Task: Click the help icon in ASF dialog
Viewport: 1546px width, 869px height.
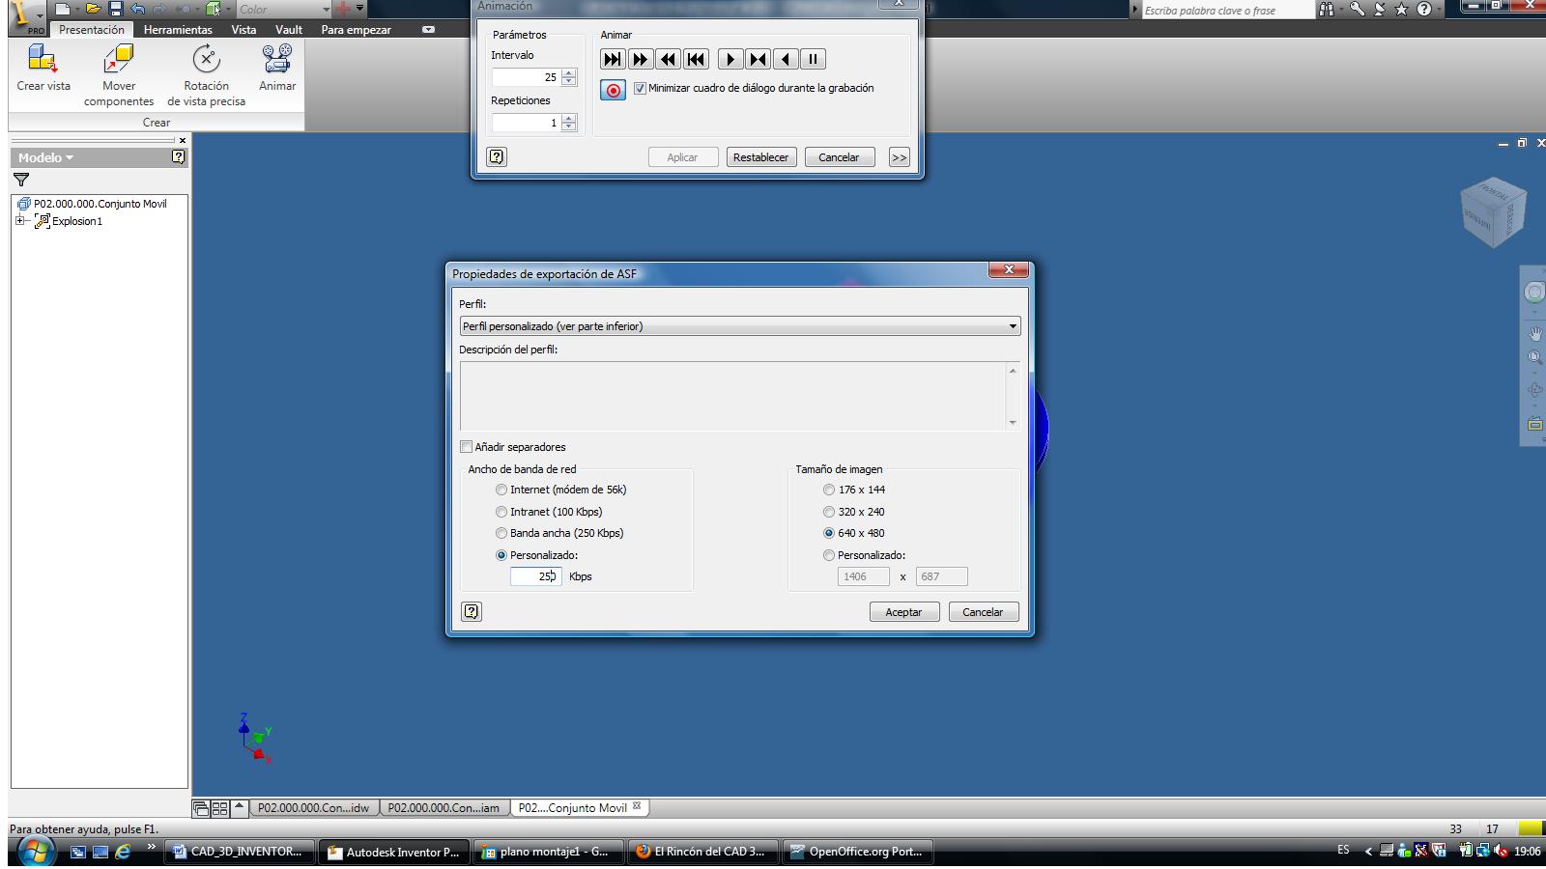Action: click(472, 611)
